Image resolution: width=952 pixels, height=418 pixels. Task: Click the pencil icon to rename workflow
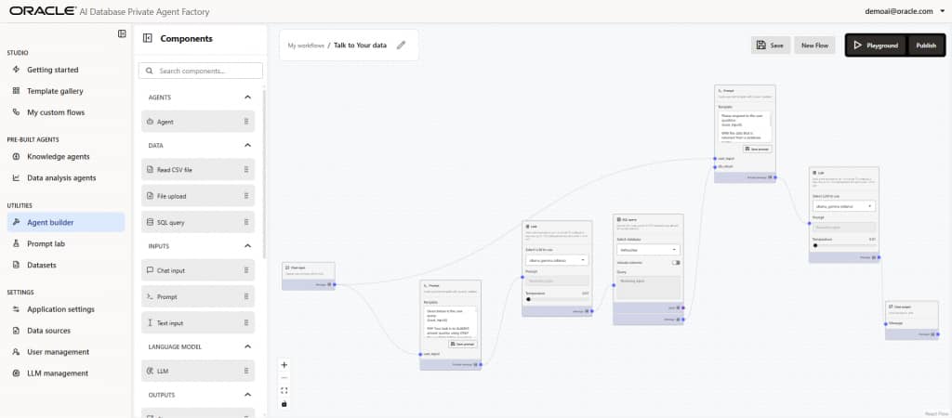[x=401, y=45]
